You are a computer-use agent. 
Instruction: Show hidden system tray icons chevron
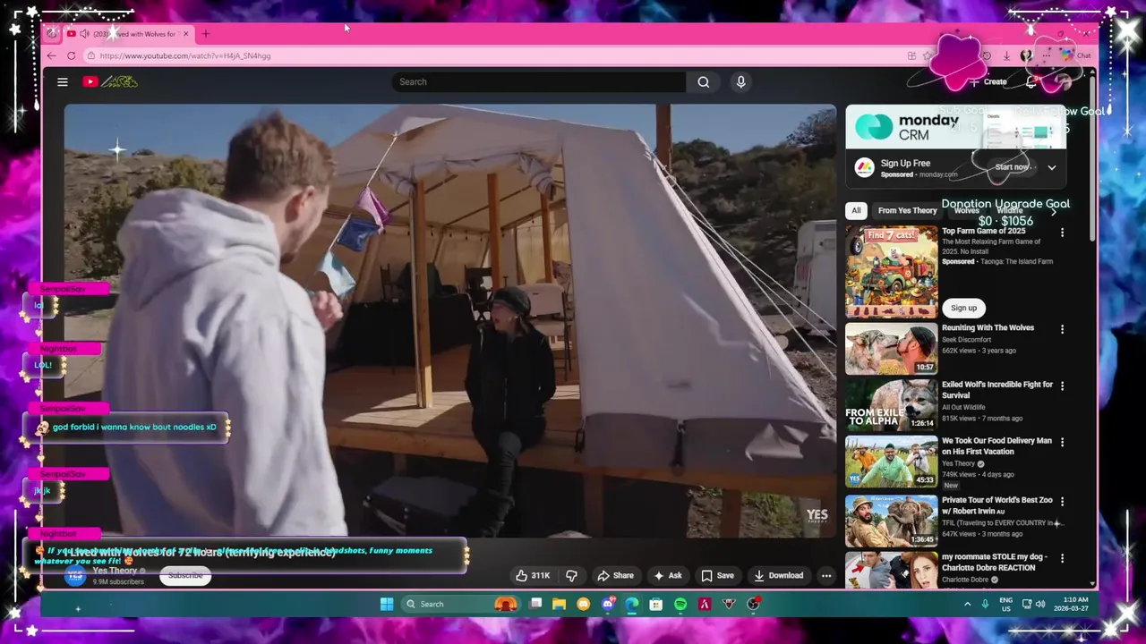click(x=967, y=604)
